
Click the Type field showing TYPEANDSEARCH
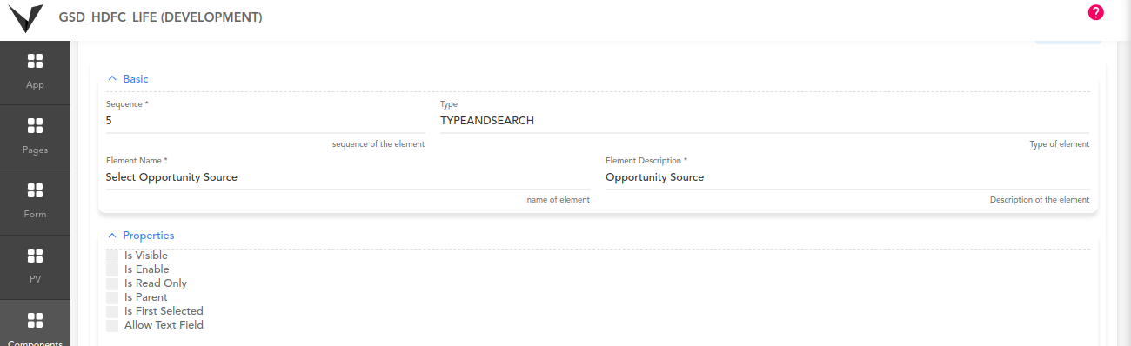(765, 121)
